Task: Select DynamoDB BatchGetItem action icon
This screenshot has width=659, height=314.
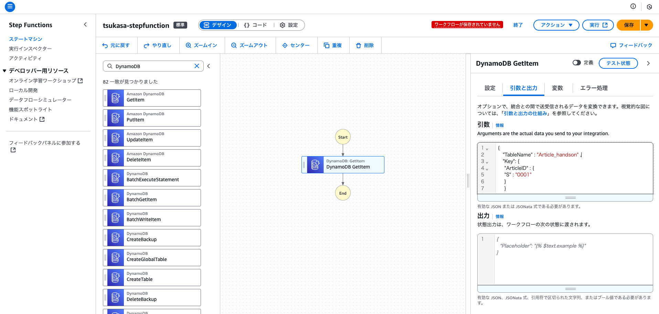Action: 116,198
